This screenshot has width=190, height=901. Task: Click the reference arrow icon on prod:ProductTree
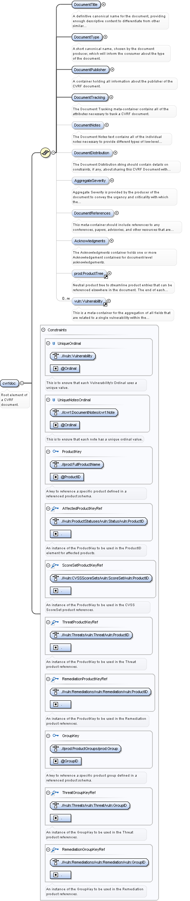coord(106,277)
